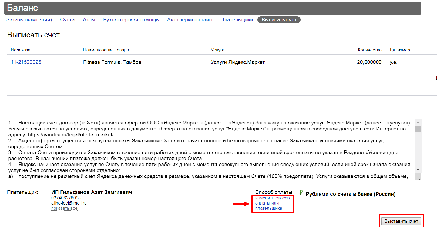Click the Услуги Яндекс.Маркет cell

[238, 62]
